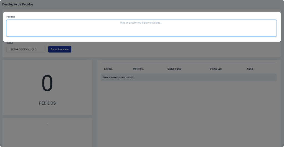Click the blank table area below empty row
Screen dimensions: 284x147
tap(189, 111)
